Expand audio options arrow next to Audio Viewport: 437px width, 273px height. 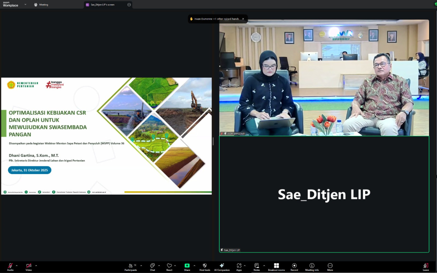tap(17, 266)
